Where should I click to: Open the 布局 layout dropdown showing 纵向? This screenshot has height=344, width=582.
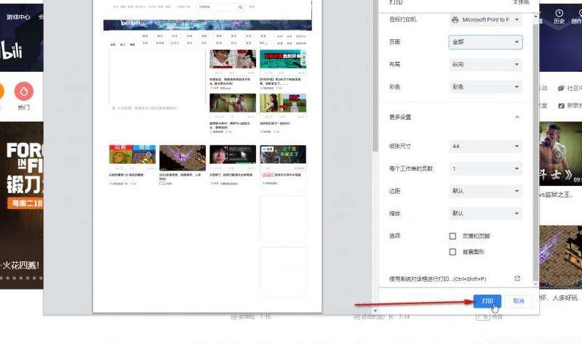click(x=485, y=65)
